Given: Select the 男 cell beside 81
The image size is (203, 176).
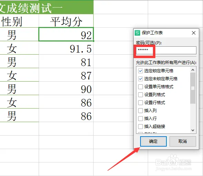Looking at the screenshot, I should 19,61.
